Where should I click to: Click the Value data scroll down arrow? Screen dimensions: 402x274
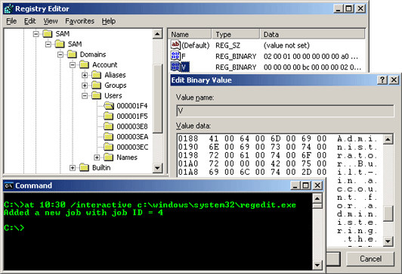pyautogui.click(x=388, y=241)
